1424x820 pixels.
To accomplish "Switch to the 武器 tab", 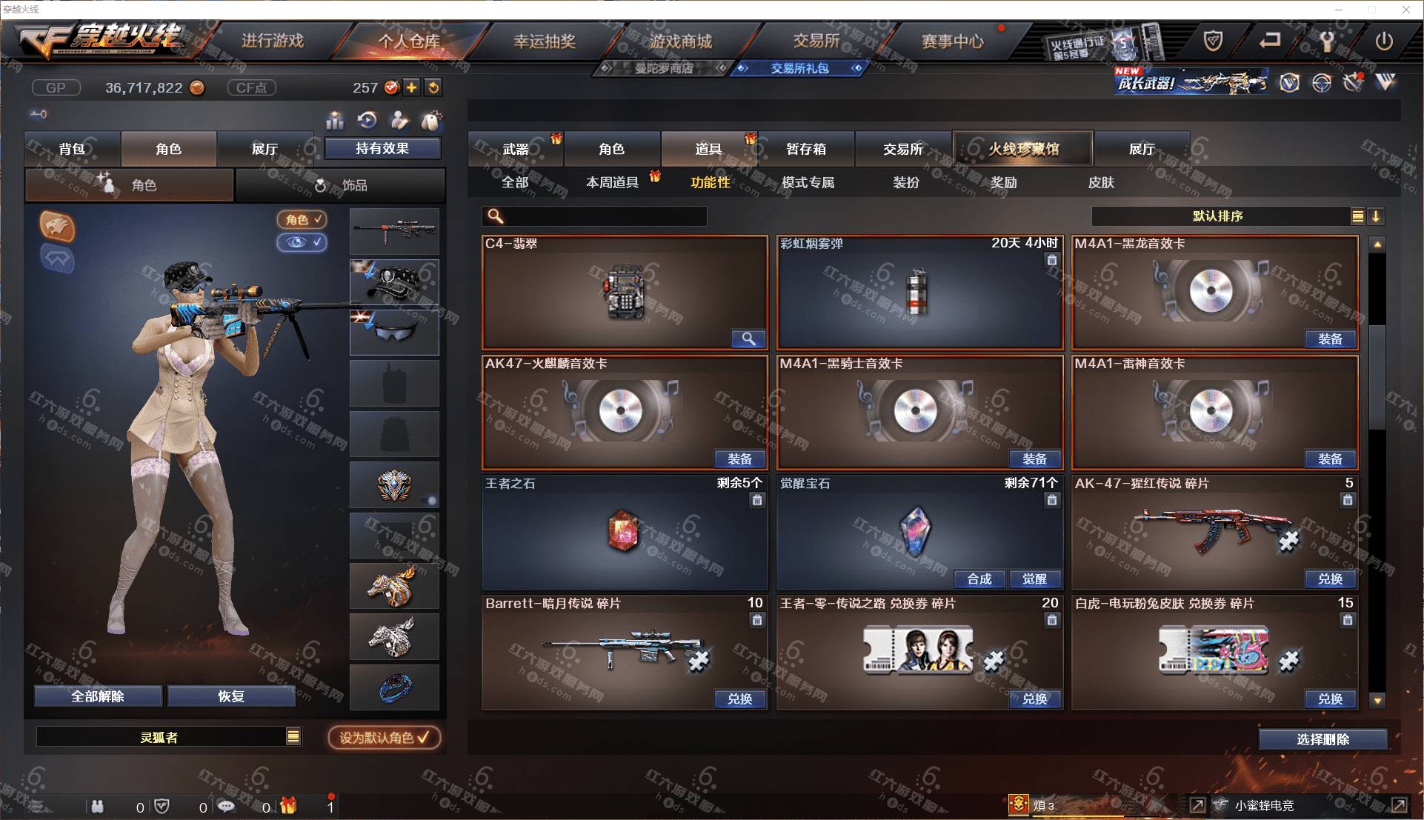I will (516, 149).
